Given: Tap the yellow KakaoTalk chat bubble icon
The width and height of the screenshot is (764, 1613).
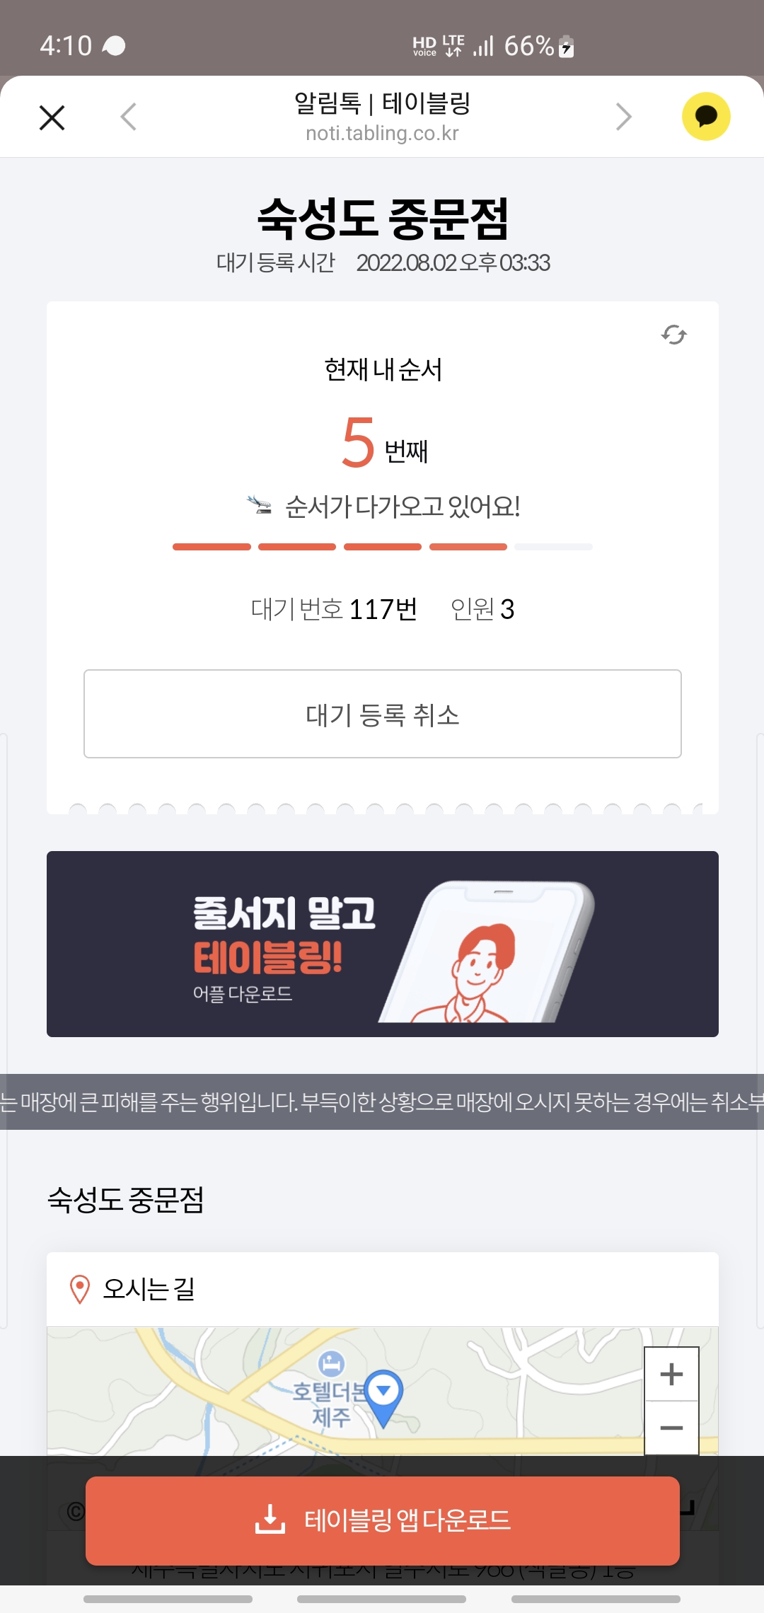Looking at the screenshot, I should [x=706, y=116].
